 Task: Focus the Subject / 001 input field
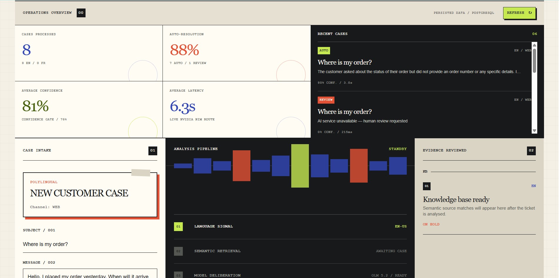90,244
